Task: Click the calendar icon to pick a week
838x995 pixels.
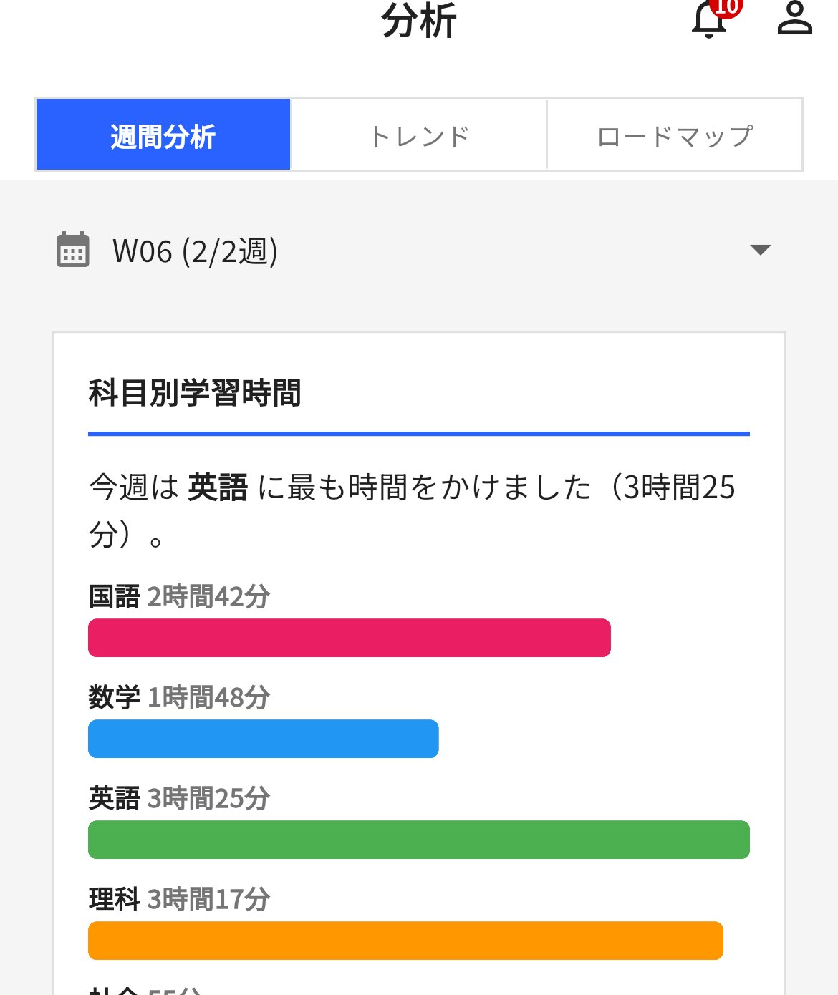Action: 72,251
